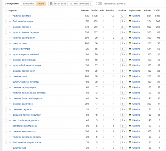Viewport: 166px width, 151px height.
Task: Click the plus icon beside тактичні сонцезахисні окуляри
Action: (10, 93)
